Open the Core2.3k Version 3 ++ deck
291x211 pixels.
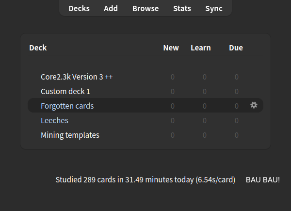tap(77, 77)
